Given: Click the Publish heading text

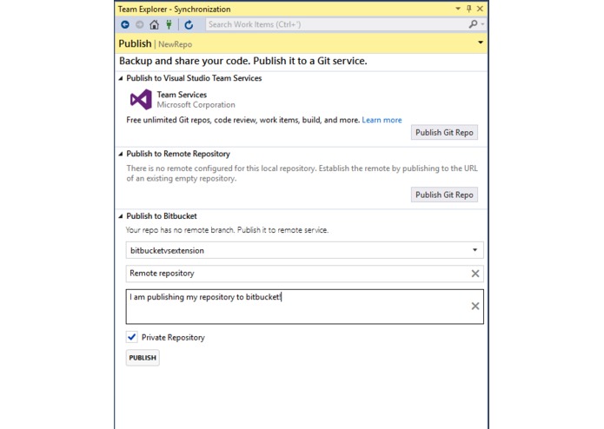Looking at the screenshot, I should click(135, 43).
